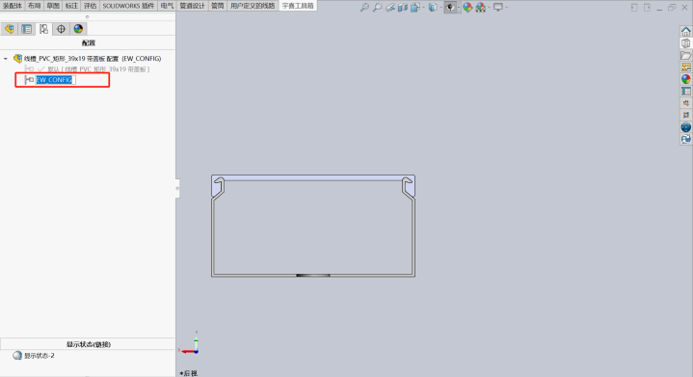Image resolution: width=693 pixels, height=377 pixels.
Task: Open Display Style dropdown arrow
Action: coord(440,8)
